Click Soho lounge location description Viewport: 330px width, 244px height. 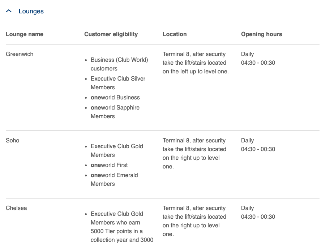(x=194, y=154)
